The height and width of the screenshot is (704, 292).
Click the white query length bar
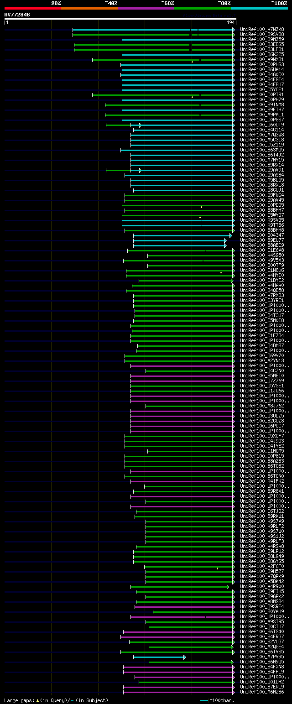click(120, 19)
